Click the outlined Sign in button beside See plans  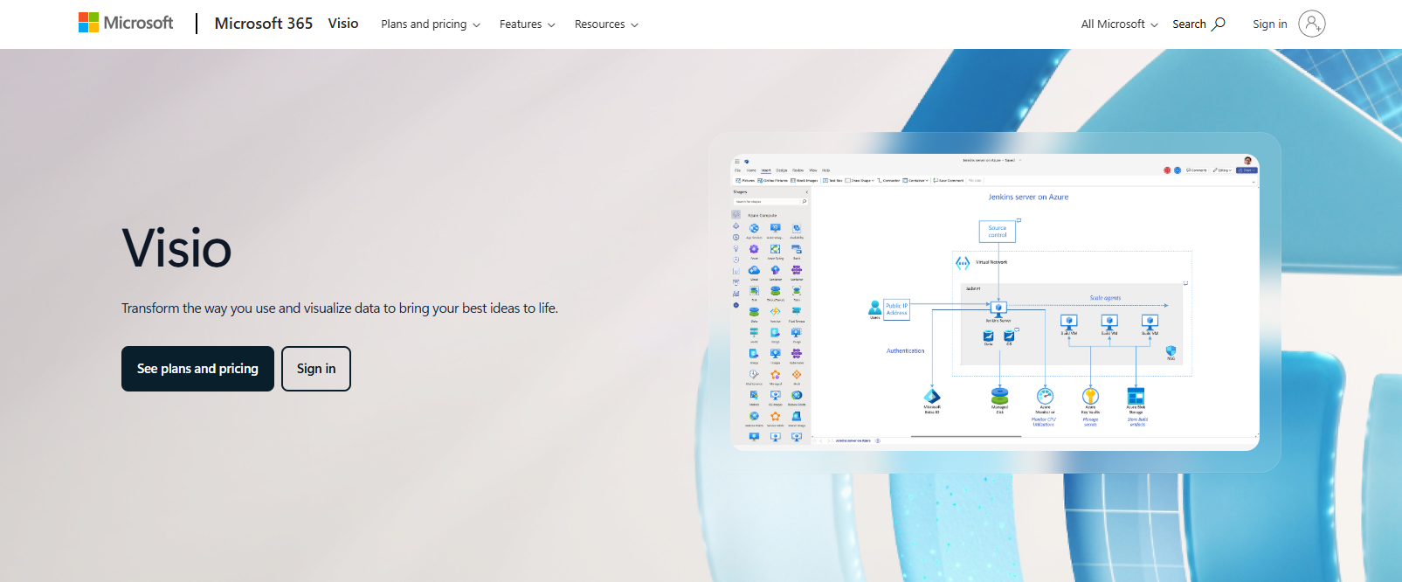[316, 369]
